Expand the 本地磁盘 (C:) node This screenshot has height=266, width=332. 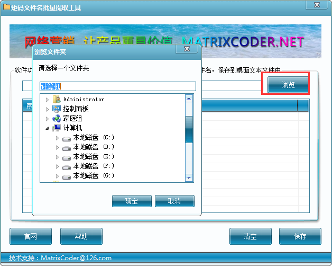57,138
